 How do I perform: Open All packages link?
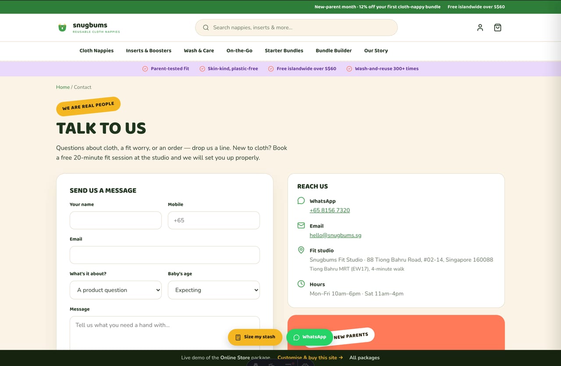[364, 358]
